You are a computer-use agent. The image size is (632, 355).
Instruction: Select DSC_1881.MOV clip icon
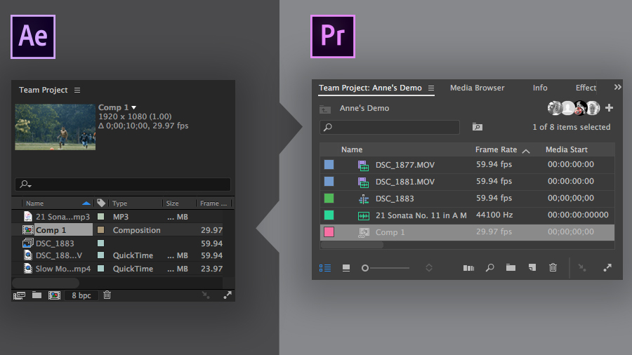coord(363,182)
